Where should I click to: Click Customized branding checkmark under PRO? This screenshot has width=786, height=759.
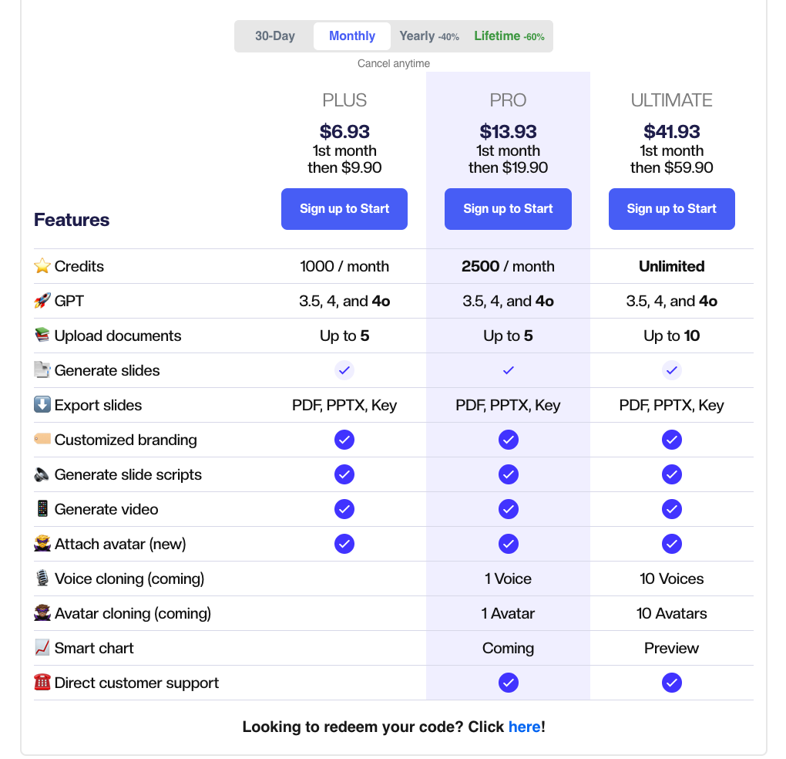coord(508,439)
